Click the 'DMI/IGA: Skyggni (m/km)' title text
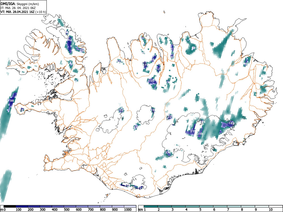 pos(20,4)
